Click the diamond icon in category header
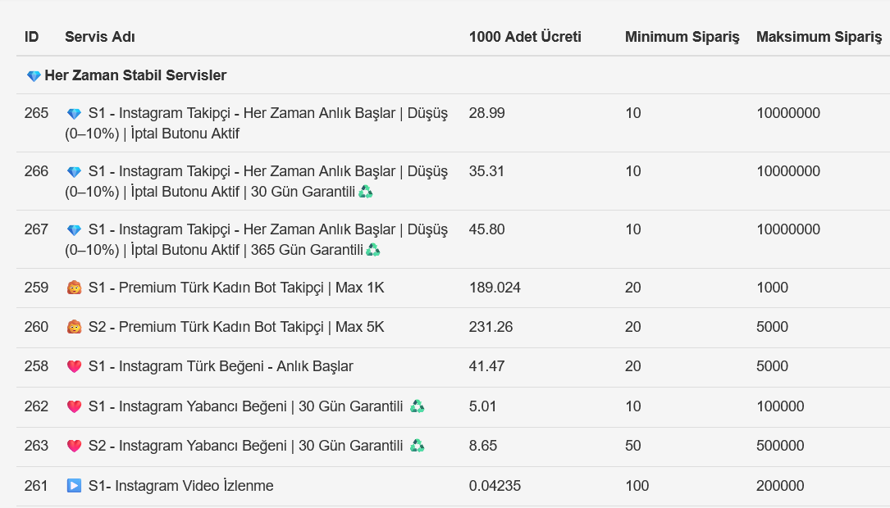890x508 pixels. pos(34,76)
